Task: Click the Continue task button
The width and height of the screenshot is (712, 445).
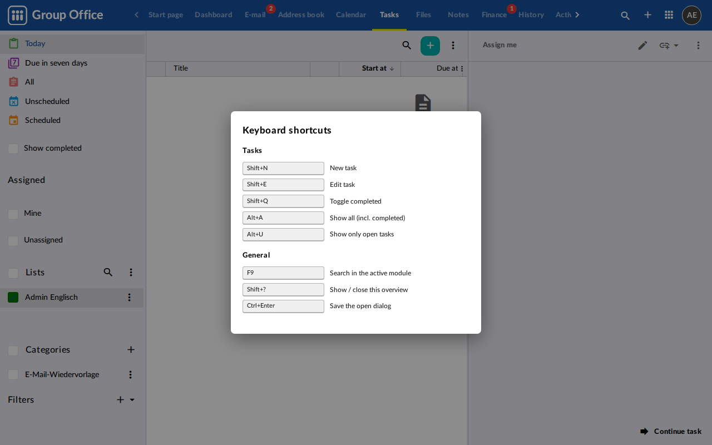Action: [671, 431]
